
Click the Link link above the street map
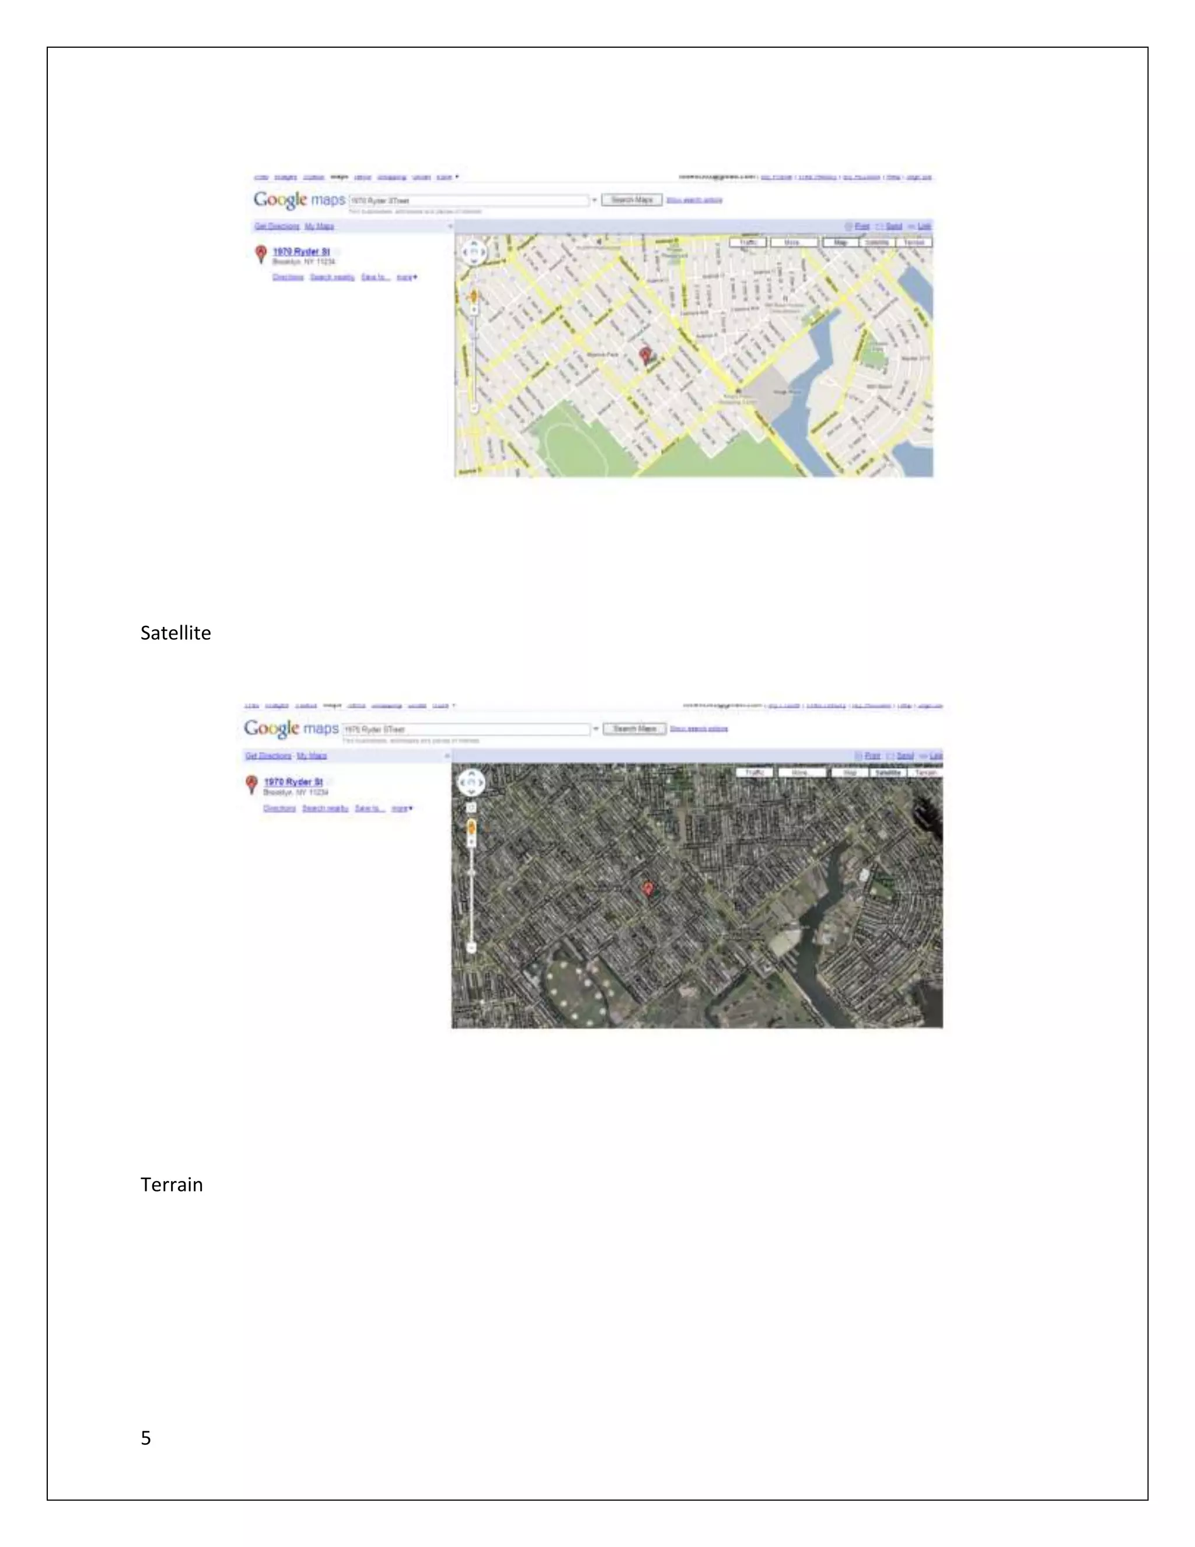925,227
